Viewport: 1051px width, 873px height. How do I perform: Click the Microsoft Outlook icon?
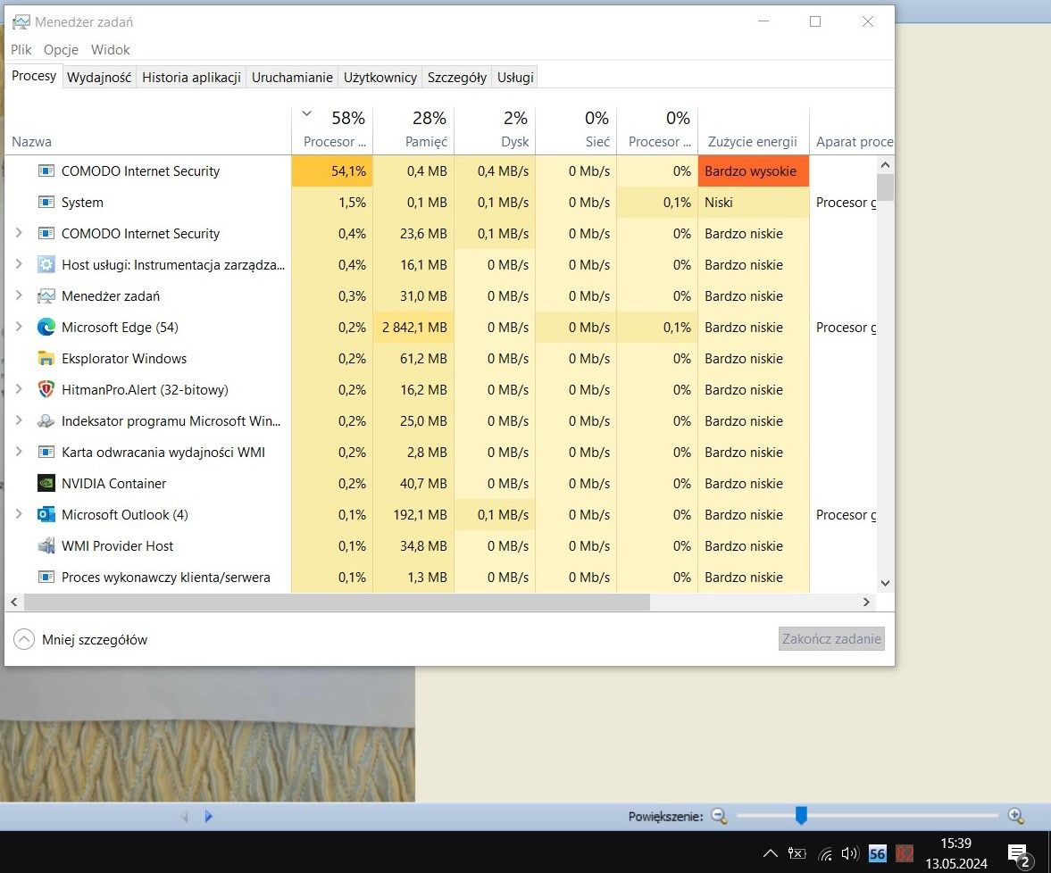coord(46,514)
